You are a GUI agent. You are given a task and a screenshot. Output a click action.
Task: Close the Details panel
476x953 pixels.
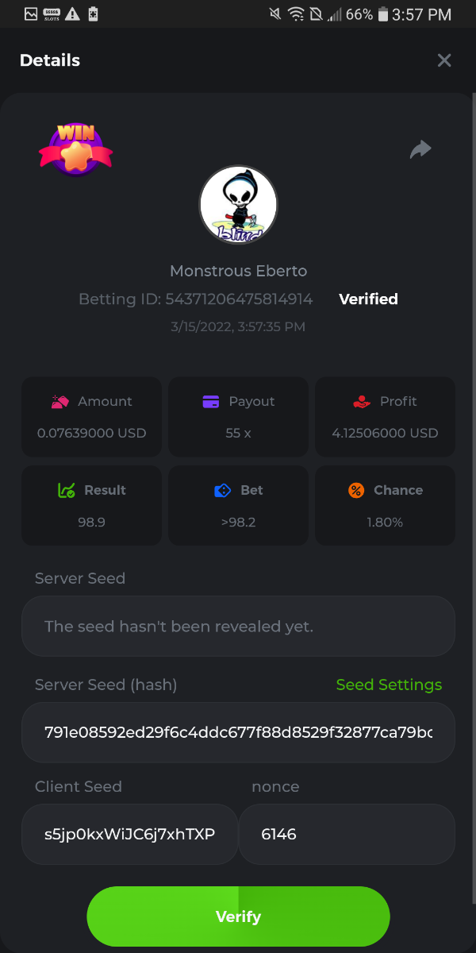444,60
